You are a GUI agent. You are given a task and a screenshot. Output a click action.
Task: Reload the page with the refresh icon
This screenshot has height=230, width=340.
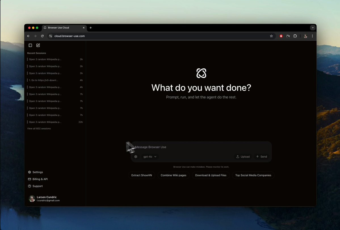point(42,36)
